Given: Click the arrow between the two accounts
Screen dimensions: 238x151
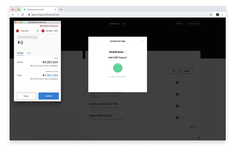Looking at the screenshot, I should (37, 31).
